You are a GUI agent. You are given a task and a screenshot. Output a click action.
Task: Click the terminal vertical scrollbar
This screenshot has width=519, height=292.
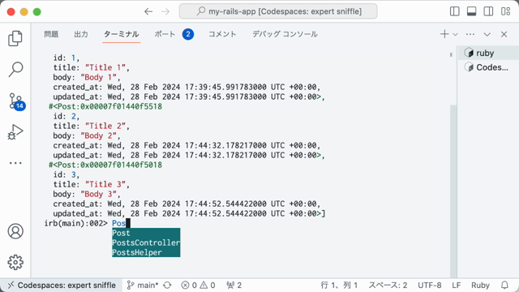click(453, 191)
